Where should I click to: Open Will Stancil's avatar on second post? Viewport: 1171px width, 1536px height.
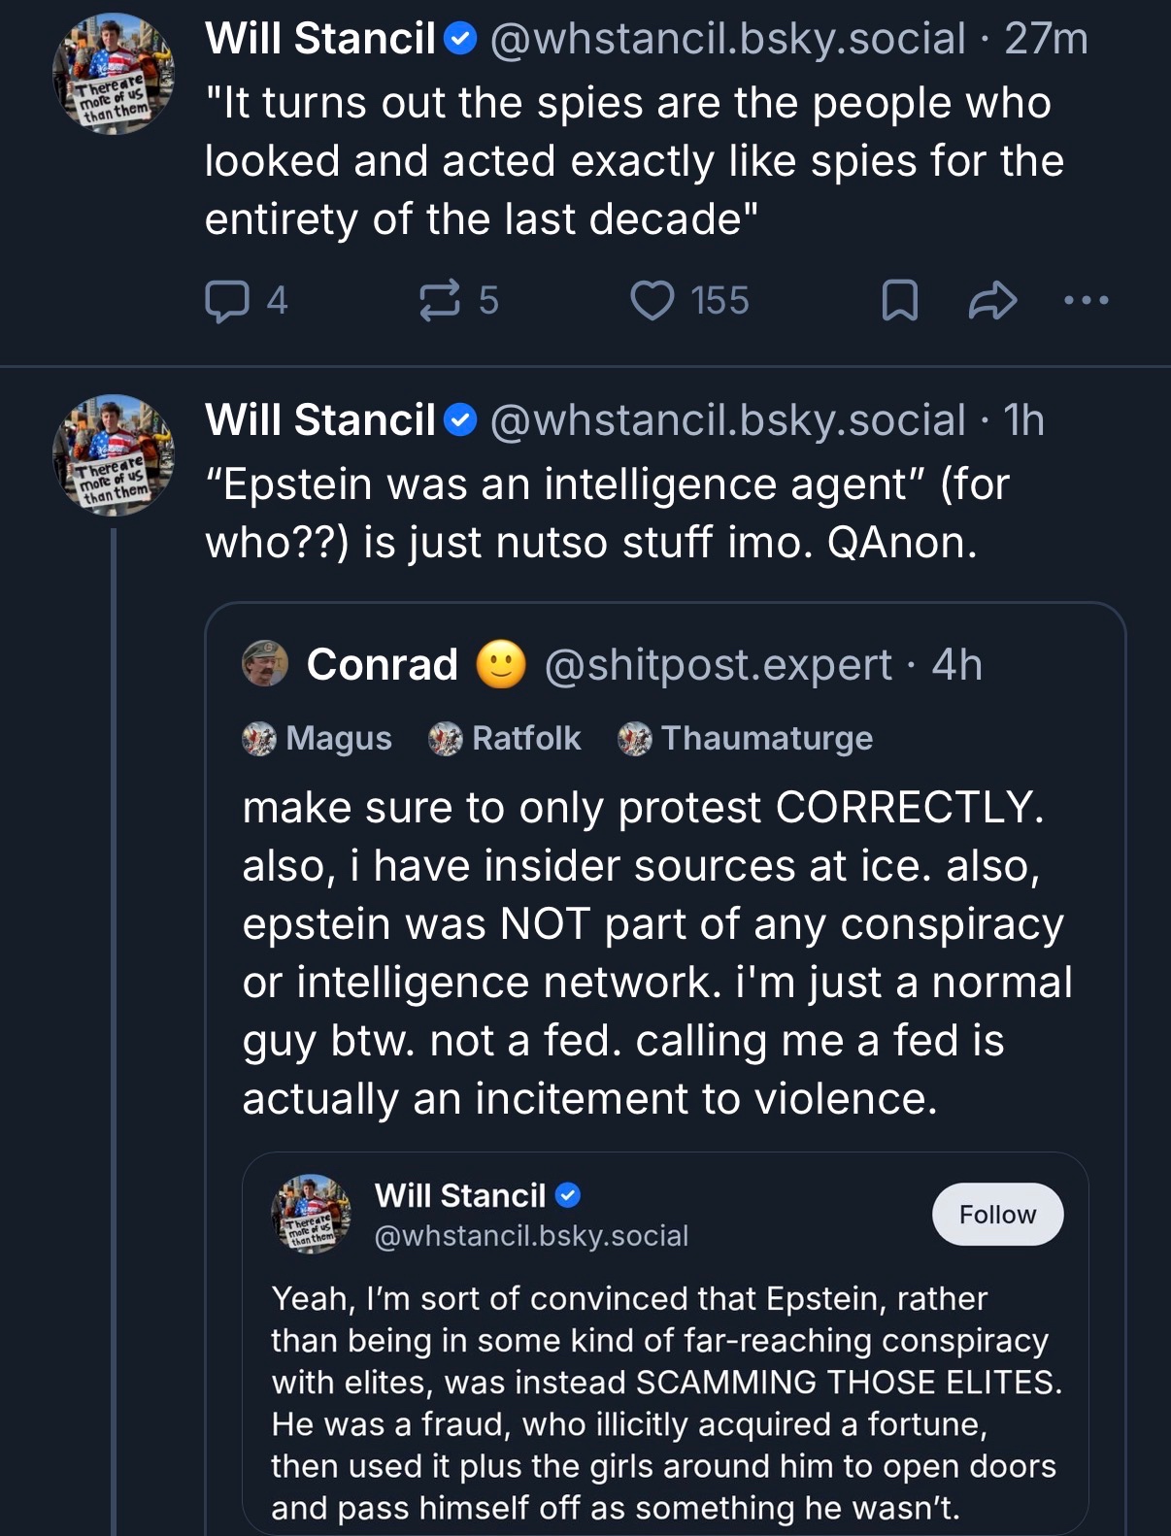pyautogui.click(x=114, y=455)
